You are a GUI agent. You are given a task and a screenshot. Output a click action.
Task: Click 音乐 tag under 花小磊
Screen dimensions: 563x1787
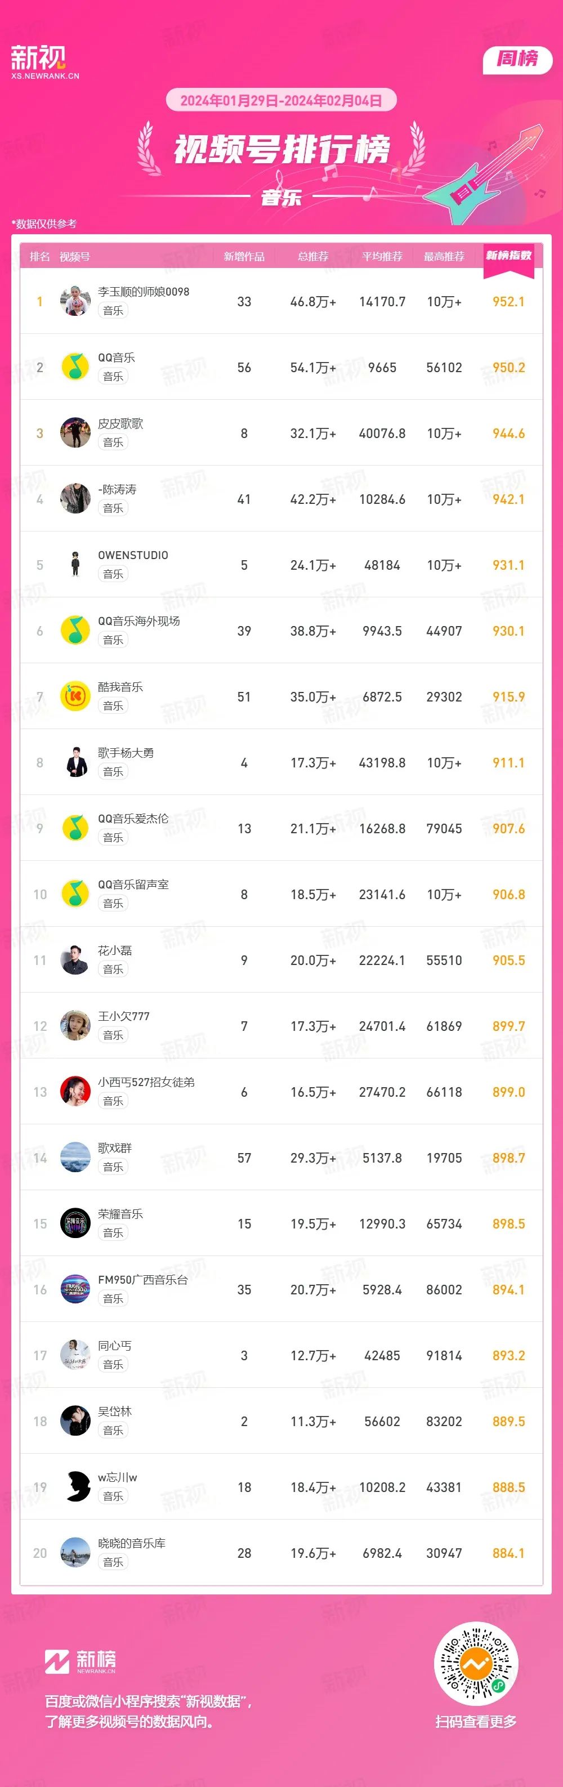pos(113,969)
